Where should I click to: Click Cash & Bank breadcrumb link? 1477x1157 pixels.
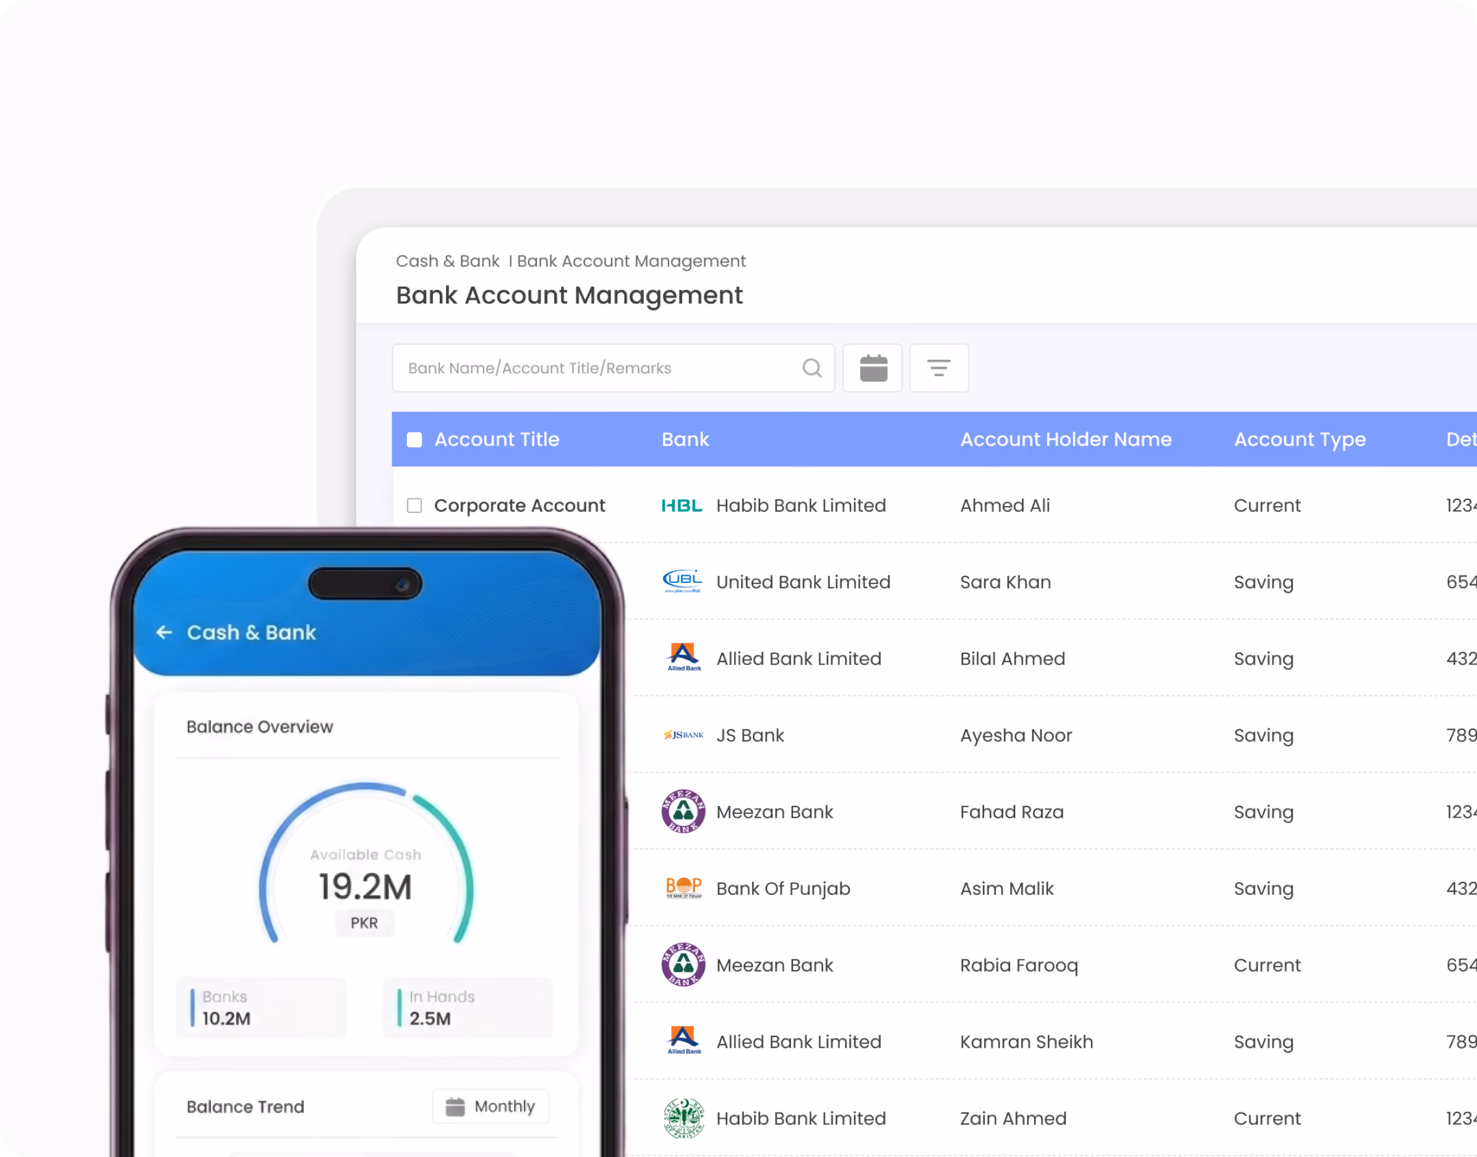pos(447,261)
